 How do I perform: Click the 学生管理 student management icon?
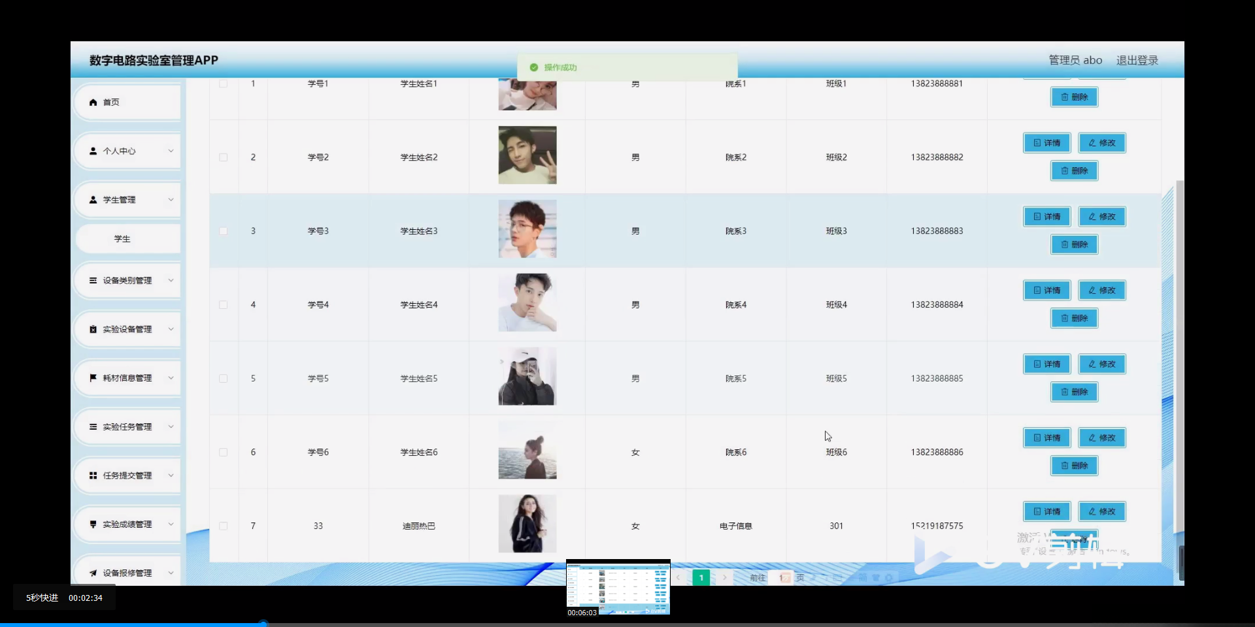point(92,199)
